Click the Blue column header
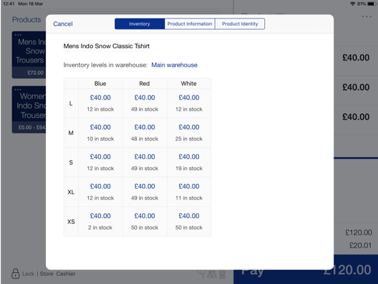This screenshot has width=378, height=284. pos(100,84)
